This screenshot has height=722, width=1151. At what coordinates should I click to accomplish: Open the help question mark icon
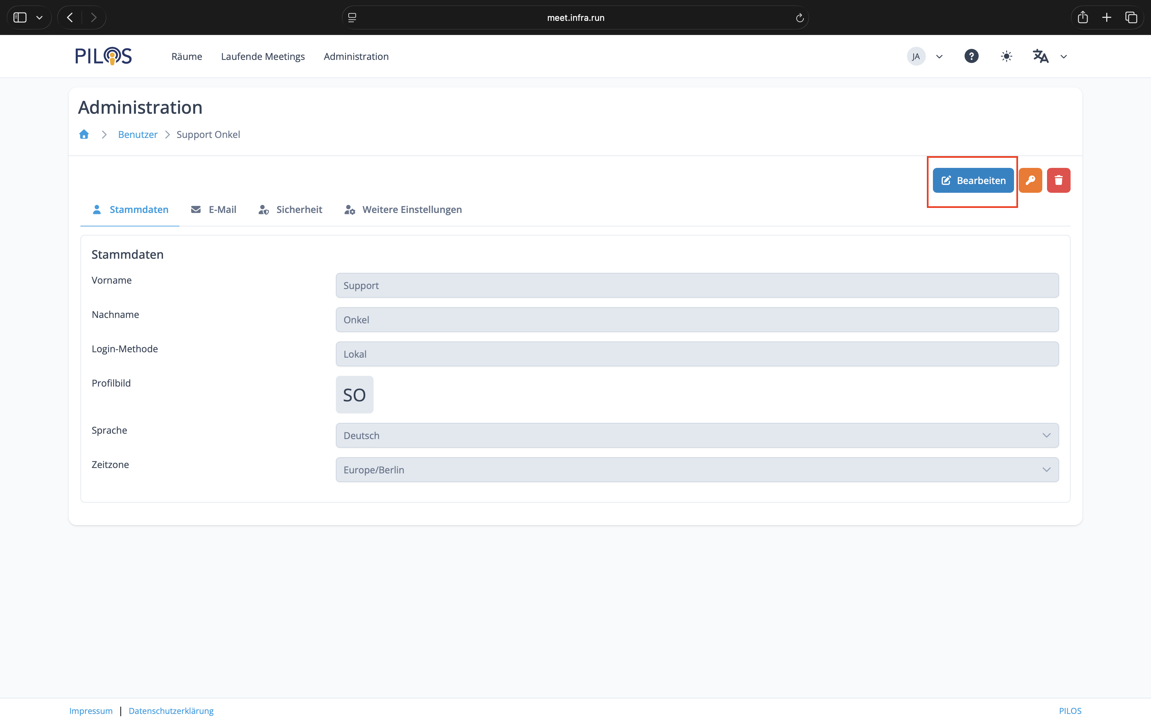[971, 56]
